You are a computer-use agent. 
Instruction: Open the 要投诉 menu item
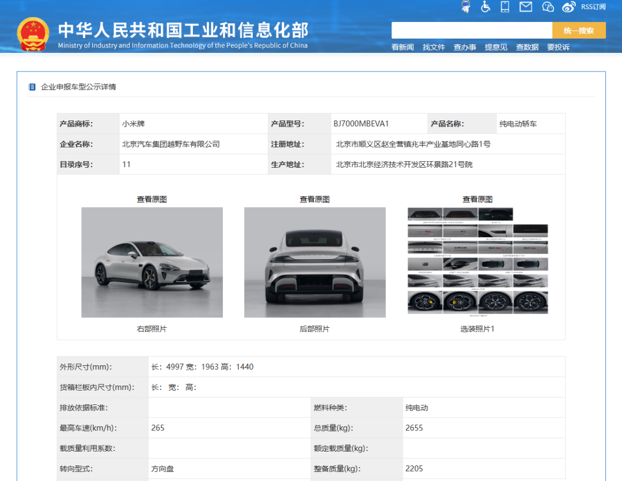pos(558,47)
